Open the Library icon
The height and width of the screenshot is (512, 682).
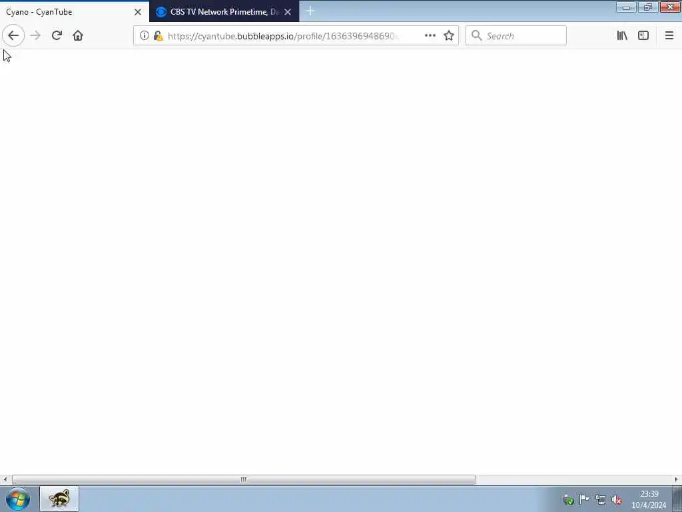tap(622, 36)
